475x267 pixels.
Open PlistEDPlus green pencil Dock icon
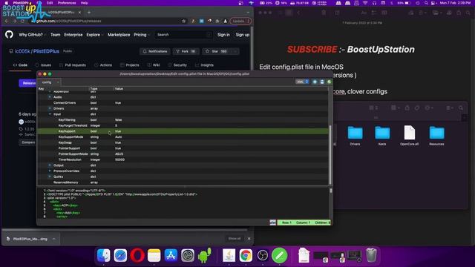pos(279,255)
